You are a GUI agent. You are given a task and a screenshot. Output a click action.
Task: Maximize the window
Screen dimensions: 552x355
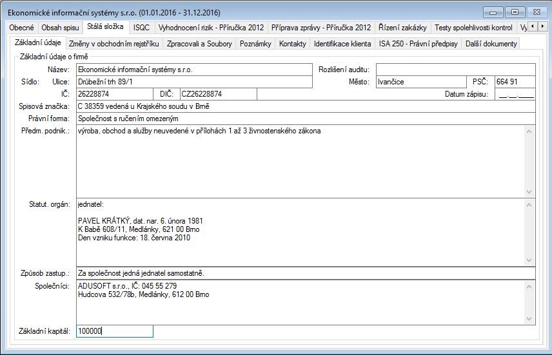515,12
